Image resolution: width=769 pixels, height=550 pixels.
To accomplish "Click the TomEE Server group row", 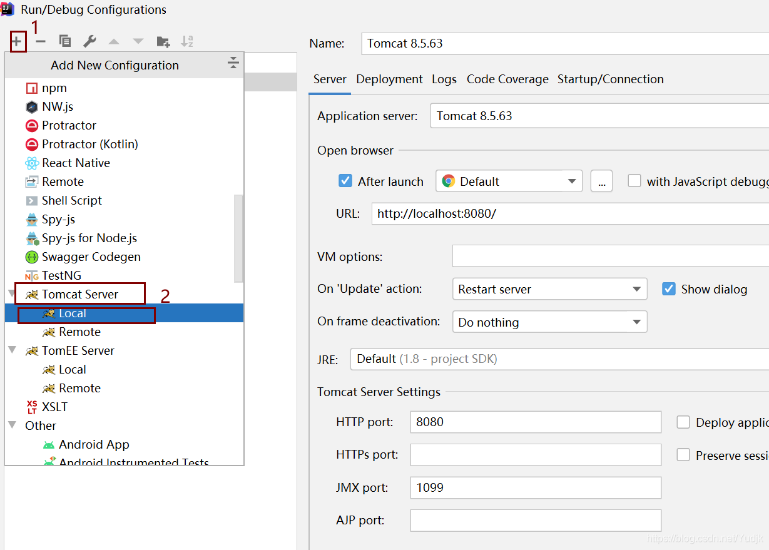I will pyautogui.click(x=125, y=351).
